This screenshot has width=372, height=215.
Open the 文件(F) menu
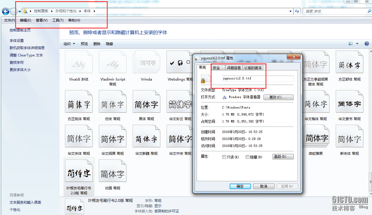10,20
